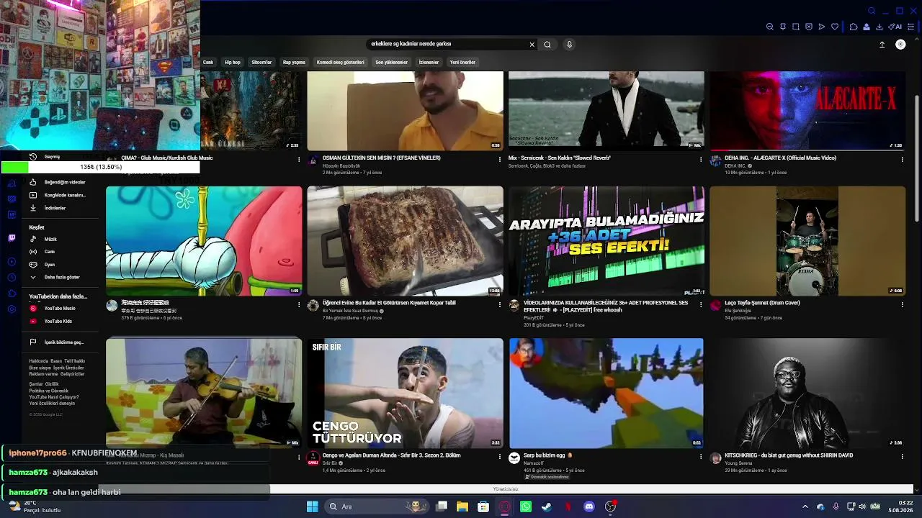Bookmark the page with the heart icon
The height and width of the screenshot is (518, 922).
835,27
